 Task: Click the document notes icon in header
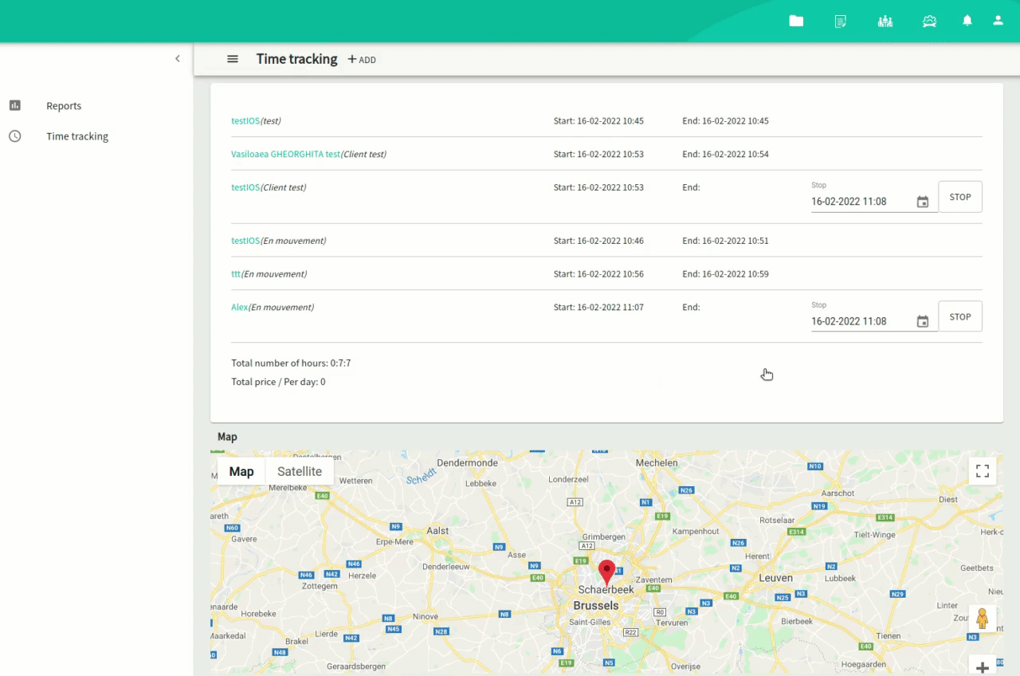[x=840, y=22]
